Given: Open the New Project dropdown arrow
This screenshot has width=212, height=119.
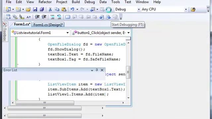Looking at the screenshot, I should (13, 10).
